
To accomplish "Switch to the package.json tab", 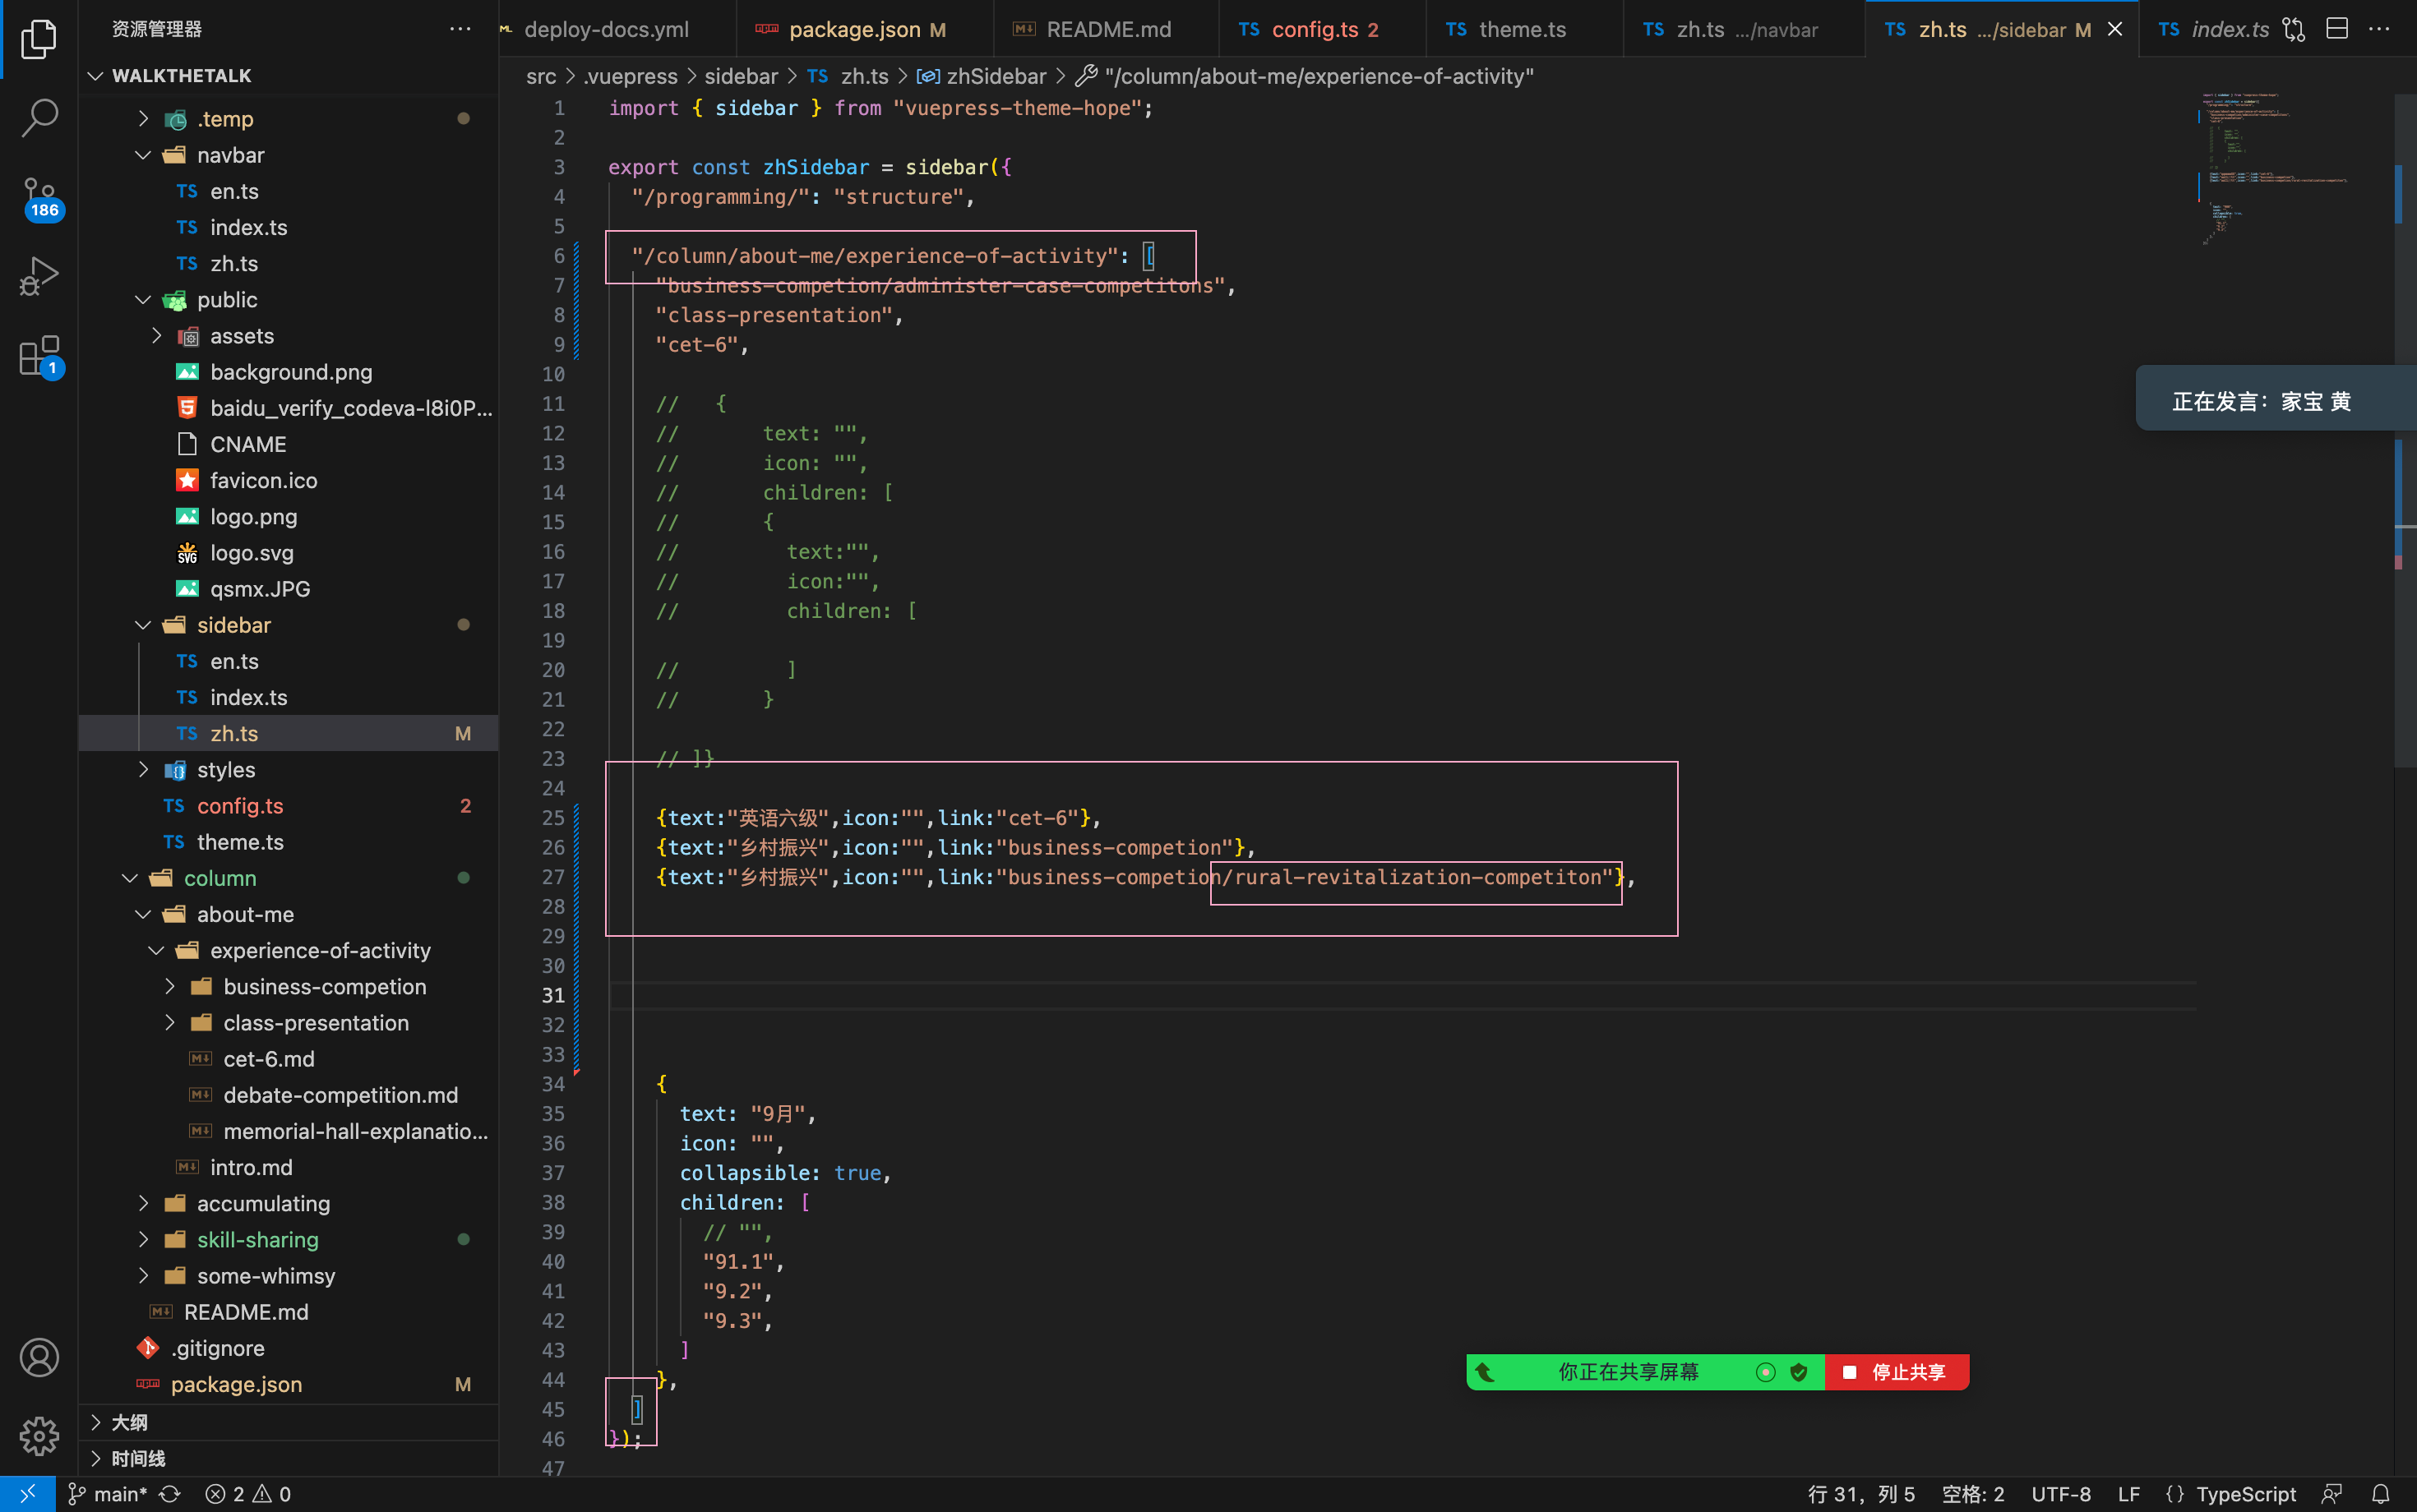I will (866, 29).
